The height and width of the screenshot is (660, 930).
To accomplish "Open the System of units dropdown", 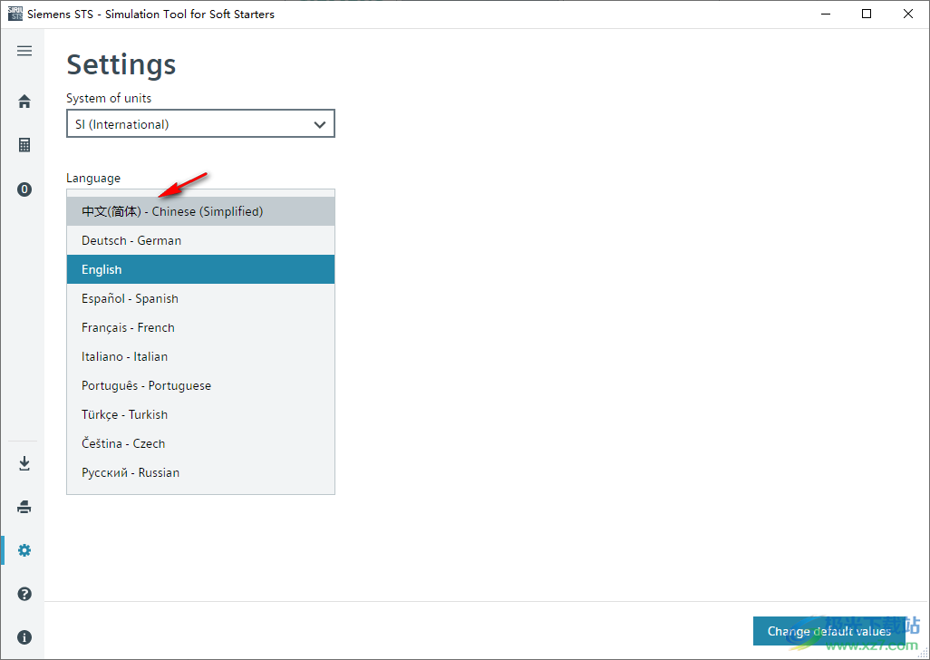I will pos(200,124).
